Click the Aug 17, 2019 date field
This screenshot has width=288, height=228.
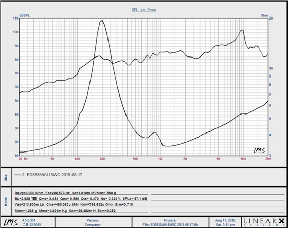click(x=225, y=220)
